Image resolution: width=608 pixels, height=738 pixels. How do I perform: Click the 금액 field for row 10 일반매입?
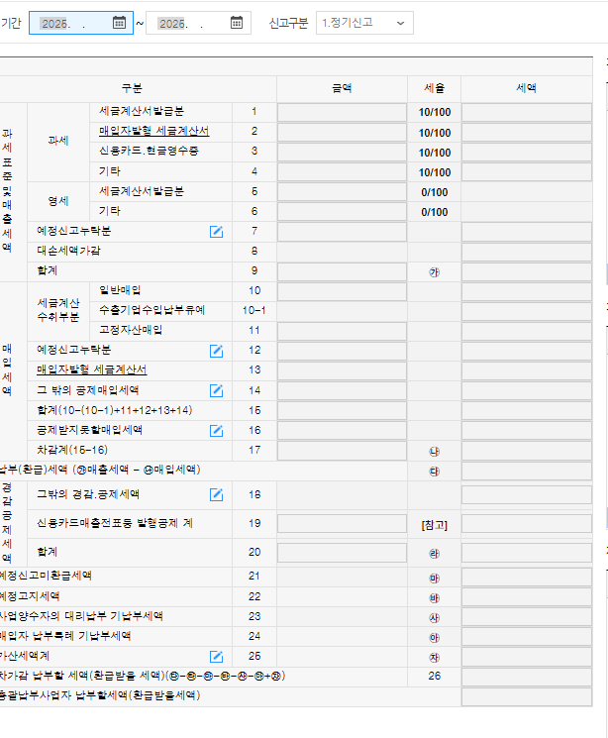342,291
